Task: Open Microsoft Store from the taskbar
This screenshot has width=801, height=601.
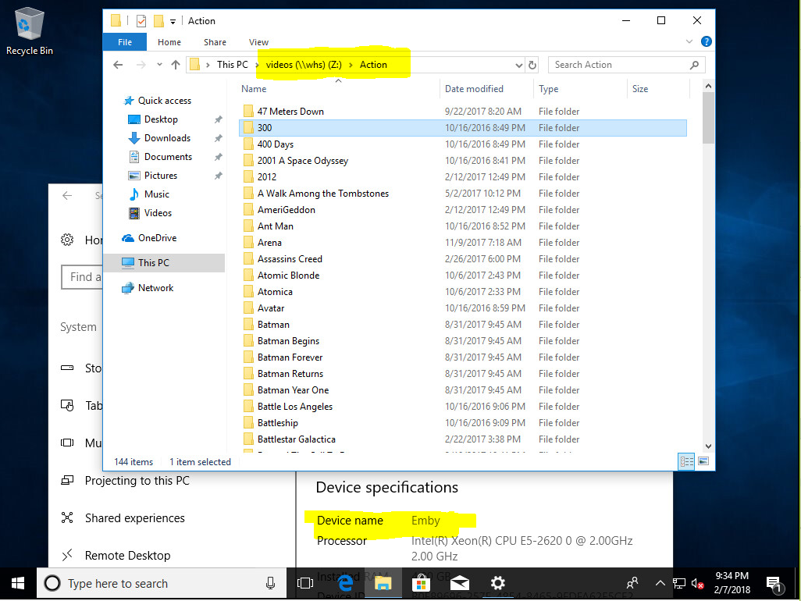Action: click(x=421, y=583)
